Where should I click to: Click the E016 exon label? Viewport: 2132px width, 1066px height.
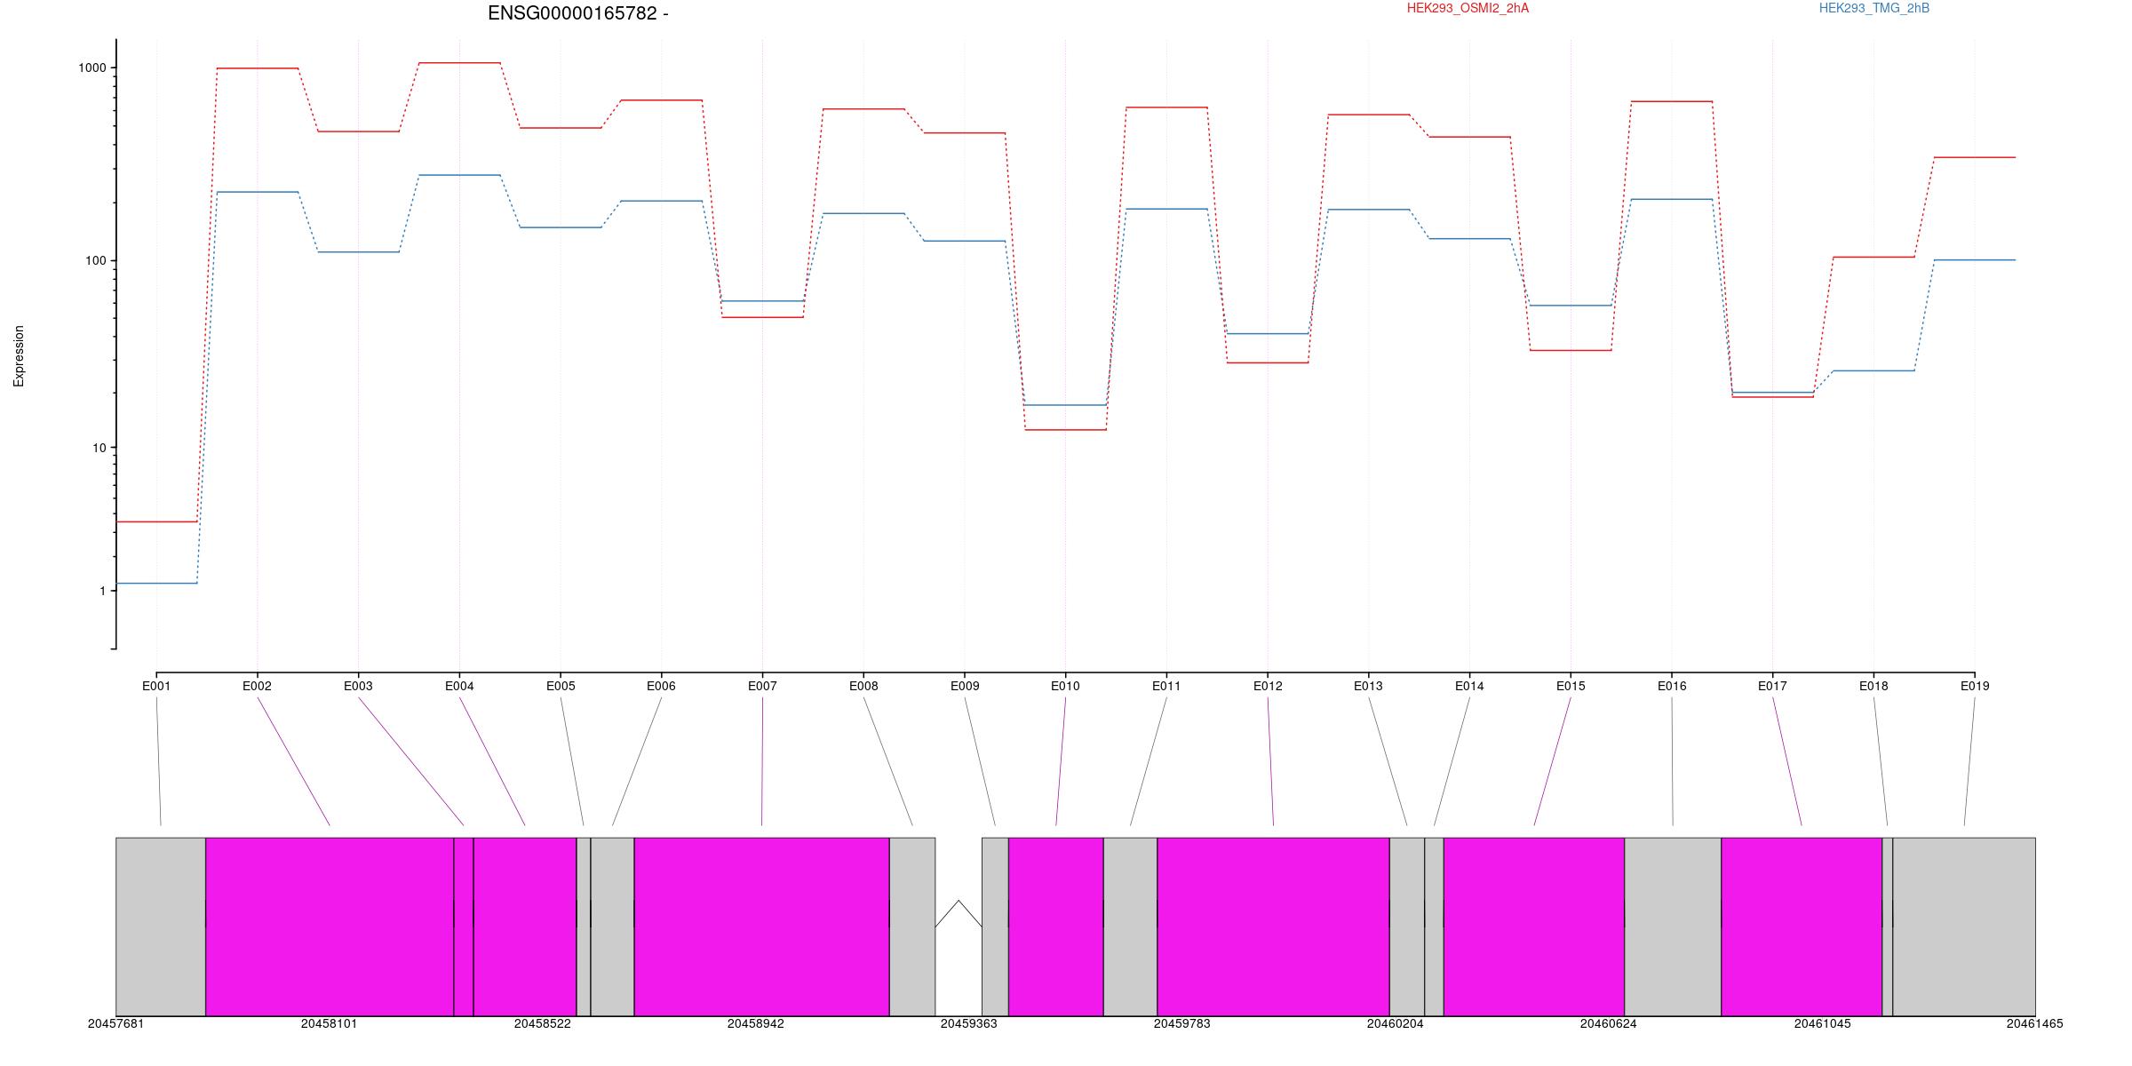click(x=1672, y=686)
